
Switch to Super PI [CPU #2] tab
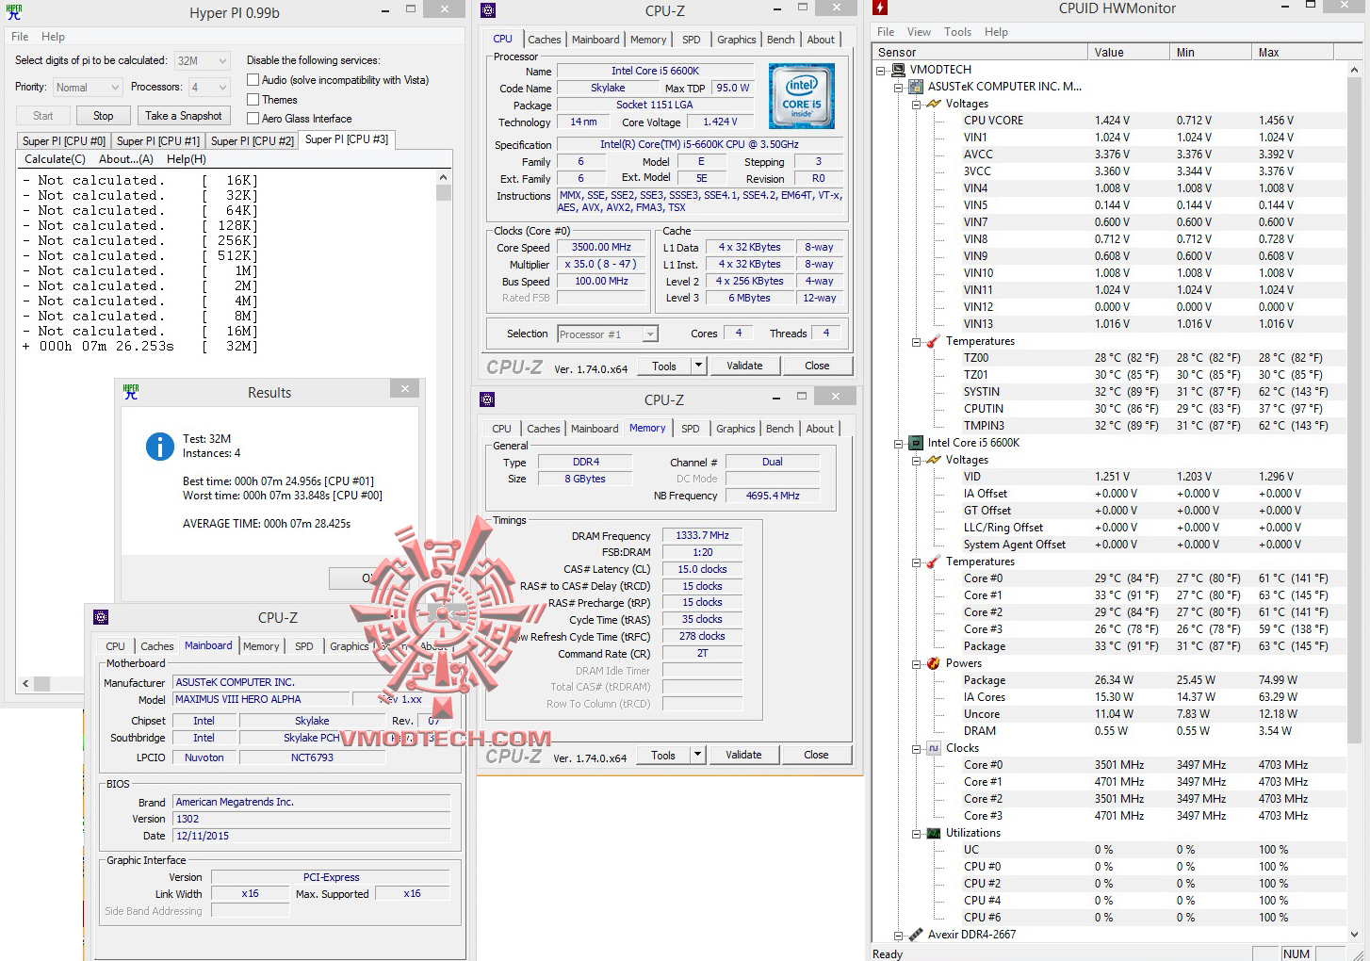(253, 141)
